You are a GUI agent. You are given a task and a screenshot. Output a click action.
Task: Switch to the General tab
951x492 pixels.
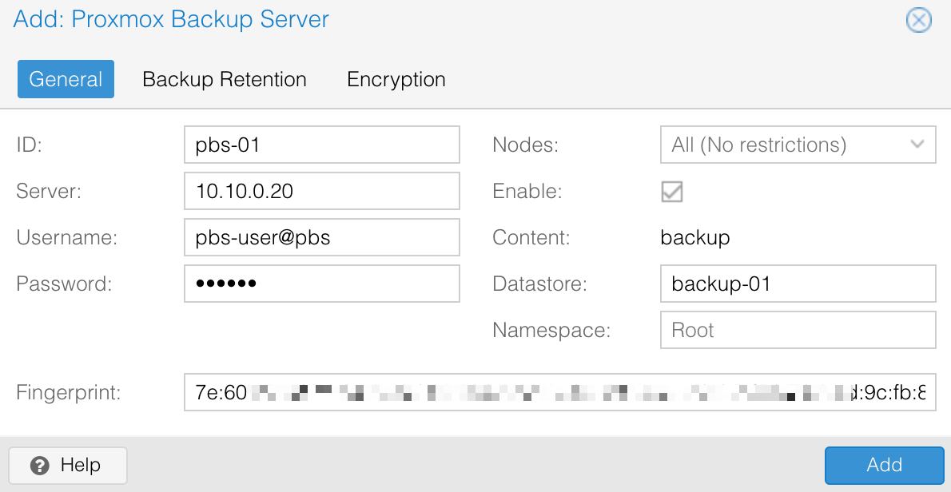(x=66, y=79)
